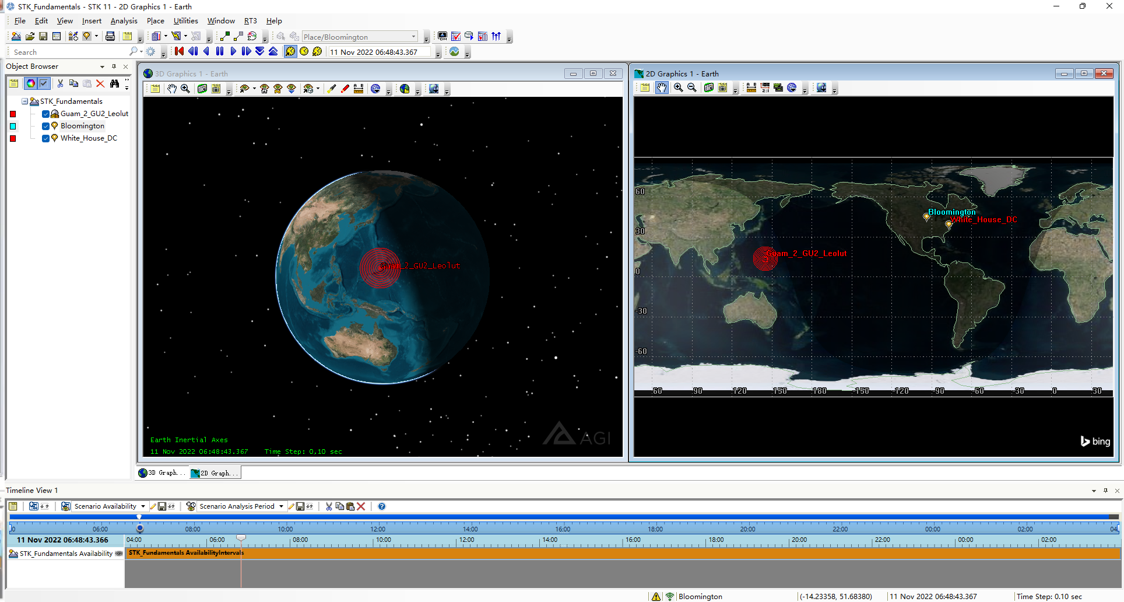The image size is (1124, 602).
Task: Click the Object Browser search field
Action: tap(70, 52)
